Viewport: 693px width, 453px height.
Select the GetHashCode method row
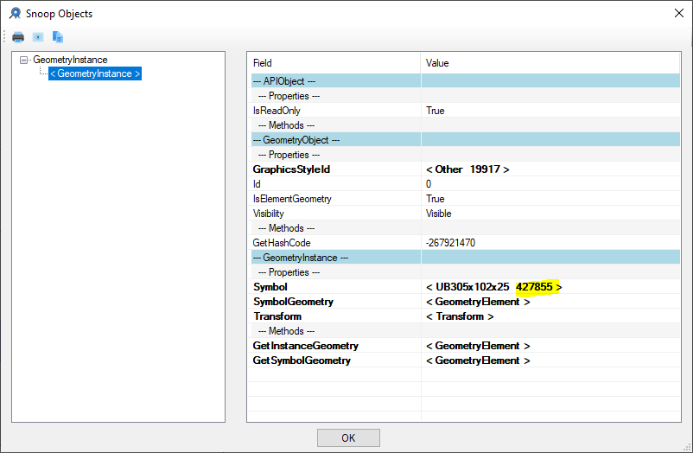(x=281, y=243)
